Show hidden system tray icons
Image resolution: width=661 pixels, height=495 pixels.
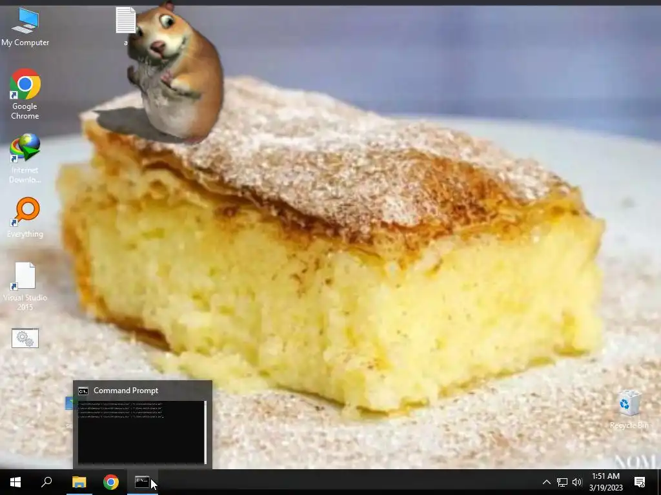546,482
